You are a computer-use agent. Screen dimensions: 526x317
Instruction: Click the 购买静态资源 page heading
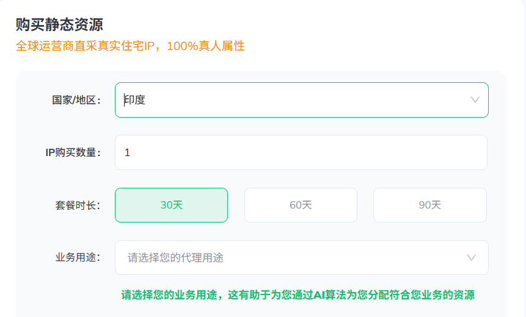(59, 24)
